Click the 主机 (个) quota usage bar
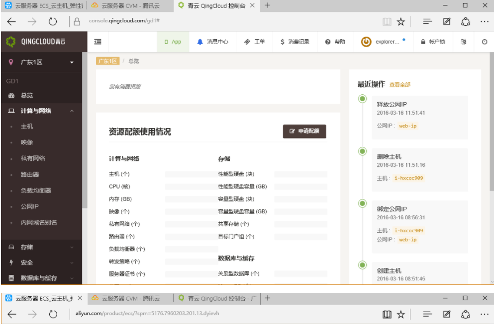 [192, 174]
